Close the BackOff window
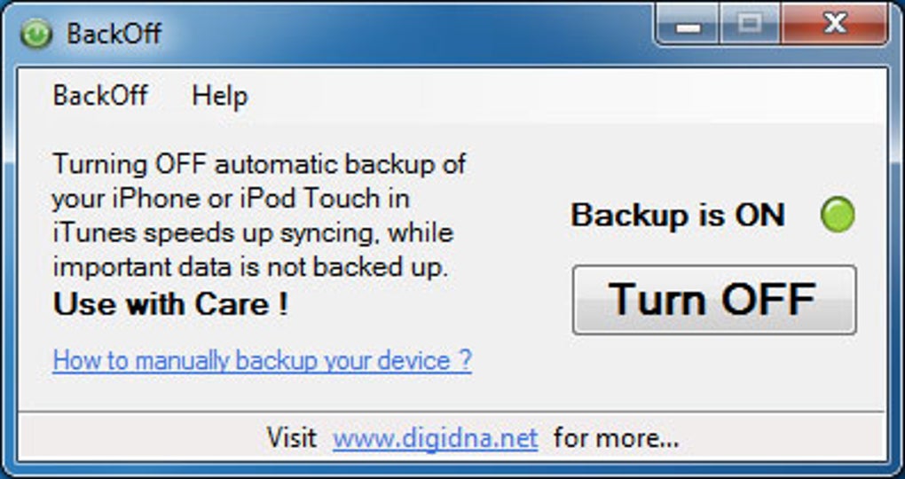 835,27
